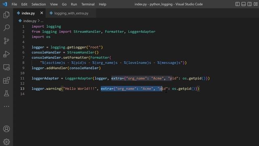The height and width of the screenshot is (146, 259).
Task: Switch to logging_with_extra.py tab
Action: (71, 13)
